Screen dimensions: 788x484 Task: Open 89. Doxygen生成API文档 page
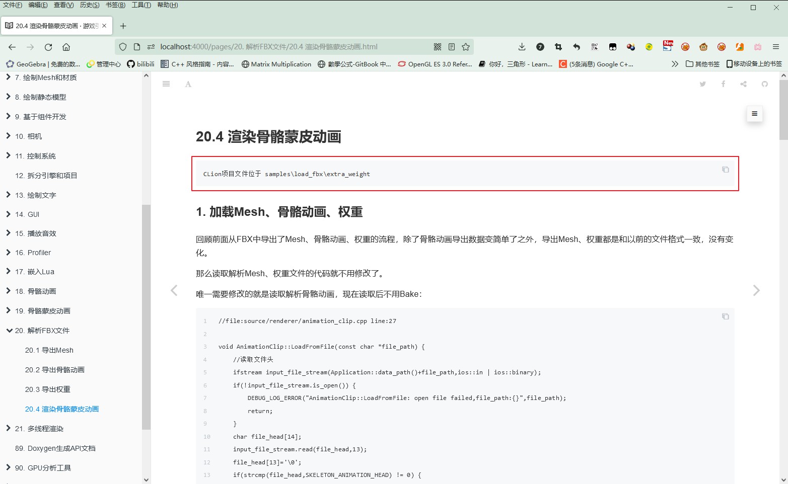click(x=55, y=448)
